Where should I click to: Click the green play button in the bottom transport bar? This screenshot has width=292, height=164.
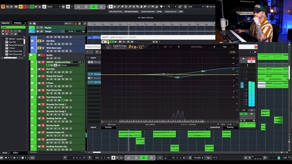[x=144, y=158]
